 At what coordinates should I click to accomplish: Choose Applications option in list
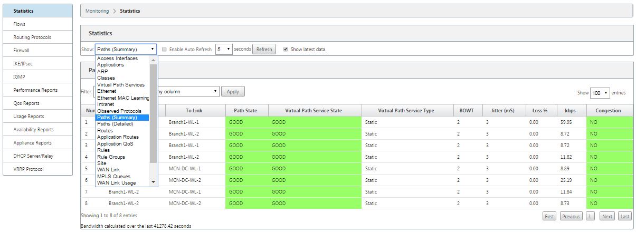click(122, 65)
